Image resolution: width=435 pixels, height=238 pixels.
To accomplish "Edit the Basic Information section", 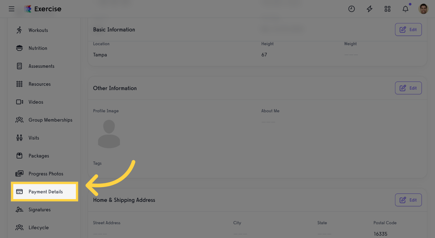I will click(x=408, y=29).
